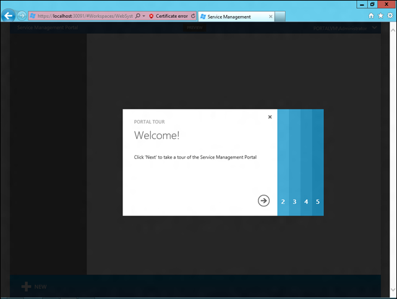
Task: Open the address bar search dropdown
Action: pos(137,16)
